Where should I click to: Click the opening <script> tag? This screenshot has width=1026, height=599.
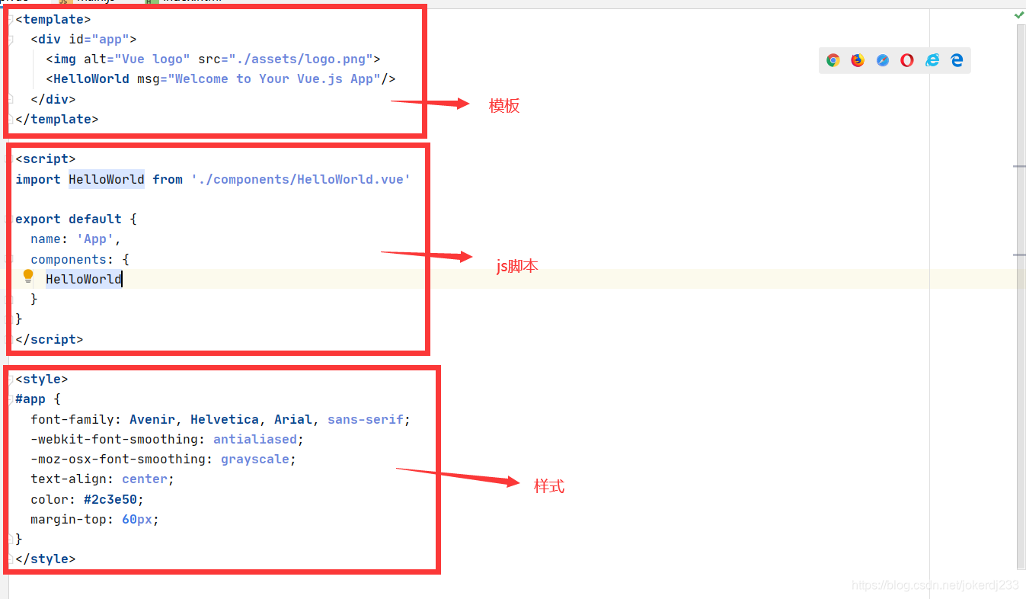46,159
